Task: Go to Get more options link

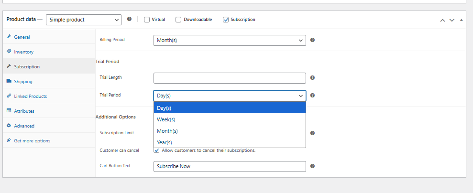Action: tap(32, 140)
